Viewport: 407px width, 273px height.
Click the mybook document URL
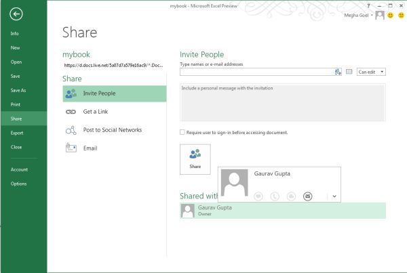coord(113,65)
